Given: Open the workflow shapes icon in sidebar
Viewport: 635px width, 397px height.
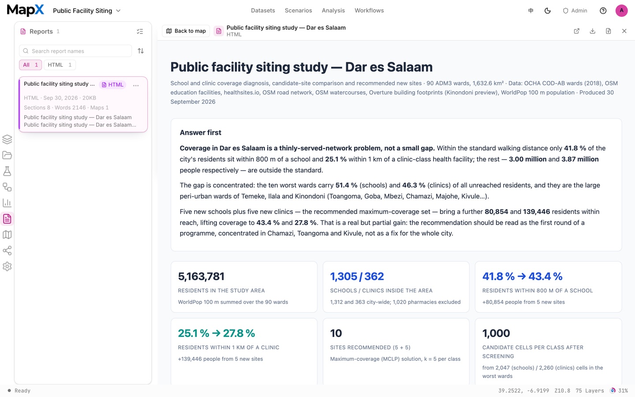Looking at the screenshot, I should pos(7,187).
